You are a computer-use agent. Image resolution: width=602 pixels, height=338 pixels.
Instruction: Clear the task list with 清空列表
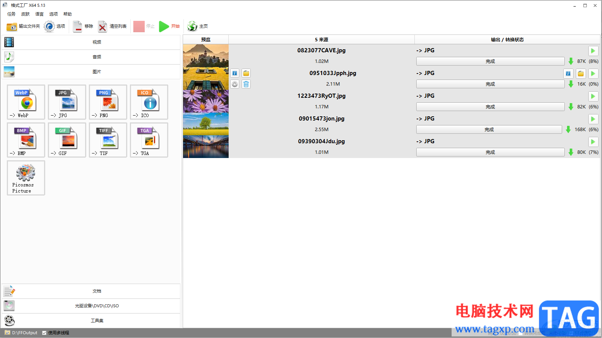112,26
